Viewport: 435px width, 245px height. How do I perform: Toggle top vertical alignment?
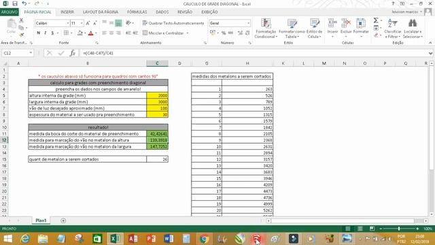[x=104, y=23]
